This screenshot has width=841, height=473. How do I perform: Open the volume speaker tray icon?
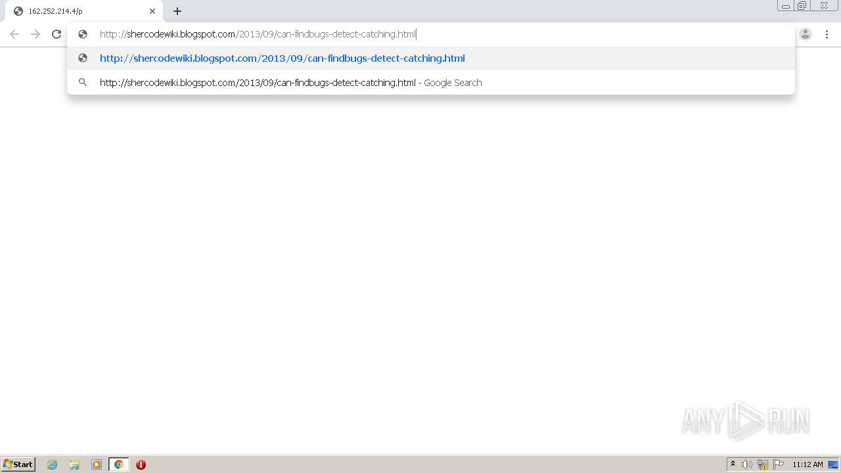(x=747, y=464)
